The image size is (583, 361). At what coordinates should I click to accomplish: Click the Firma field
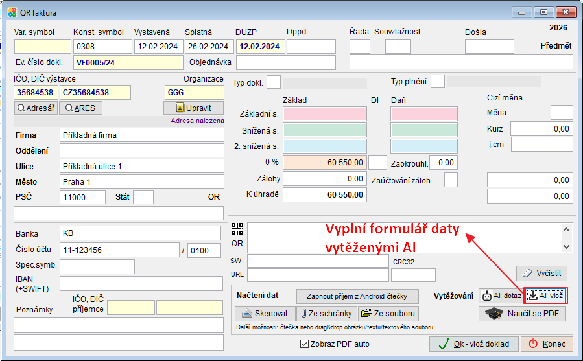(141, 135)
